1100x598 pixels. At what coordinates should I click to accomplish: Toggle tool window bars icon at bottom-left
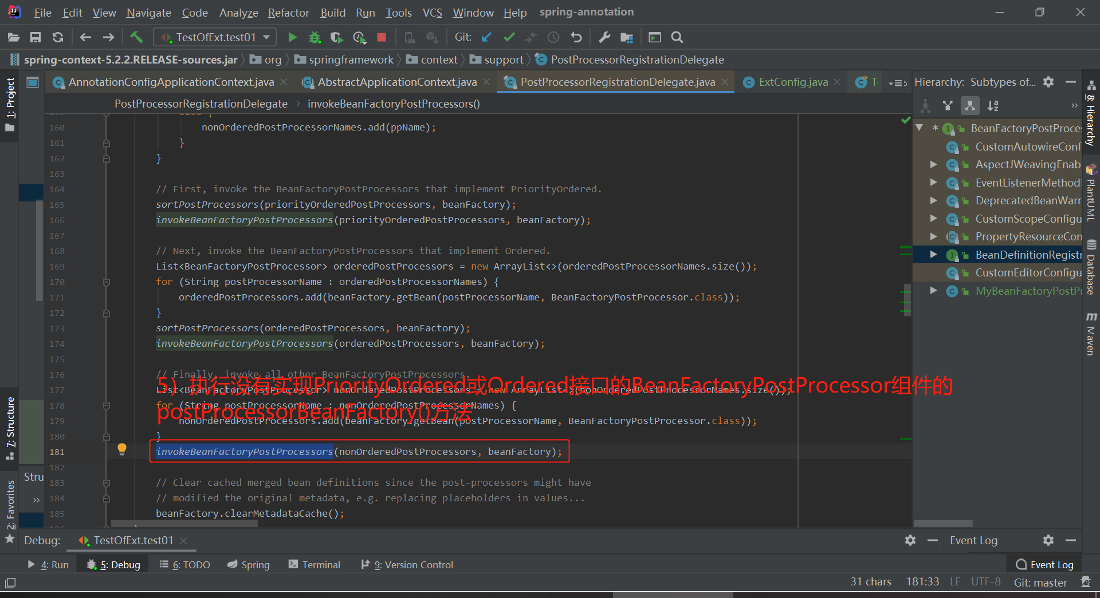(x=10, y=583)
